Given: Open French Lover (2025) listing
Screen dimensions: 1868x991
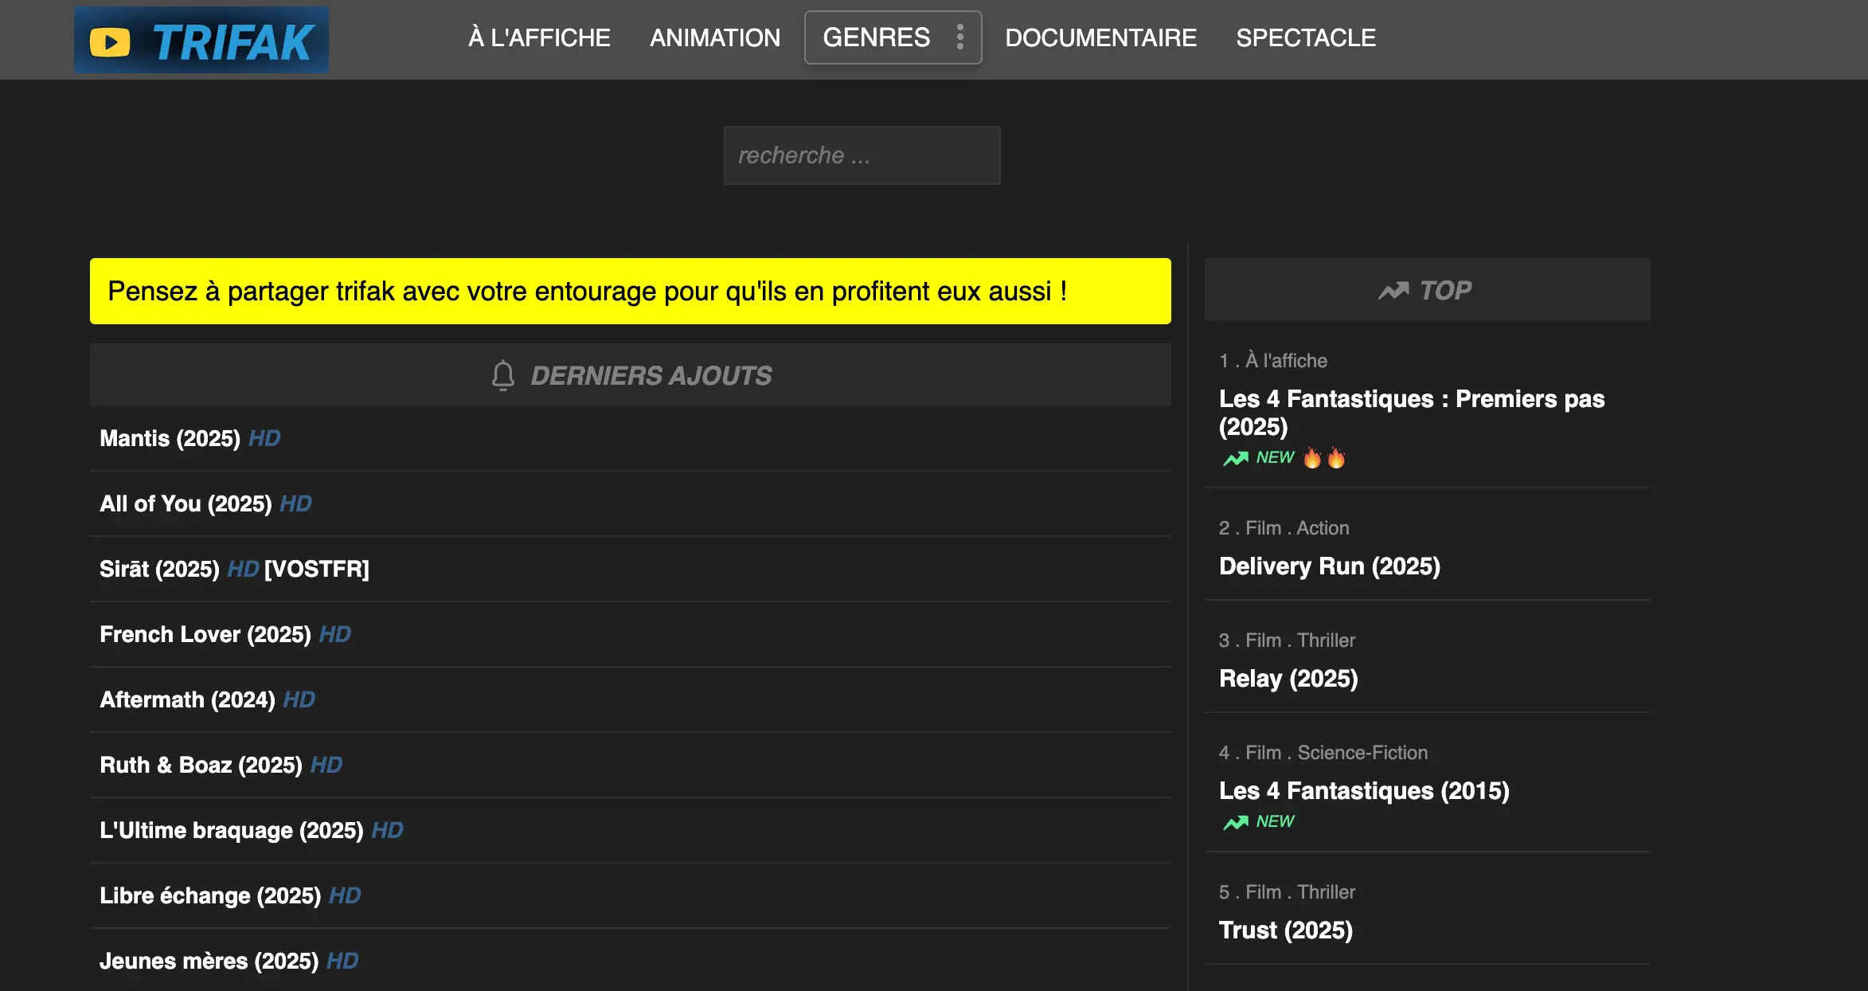Looking at the screenshot, I should [205, 635].
